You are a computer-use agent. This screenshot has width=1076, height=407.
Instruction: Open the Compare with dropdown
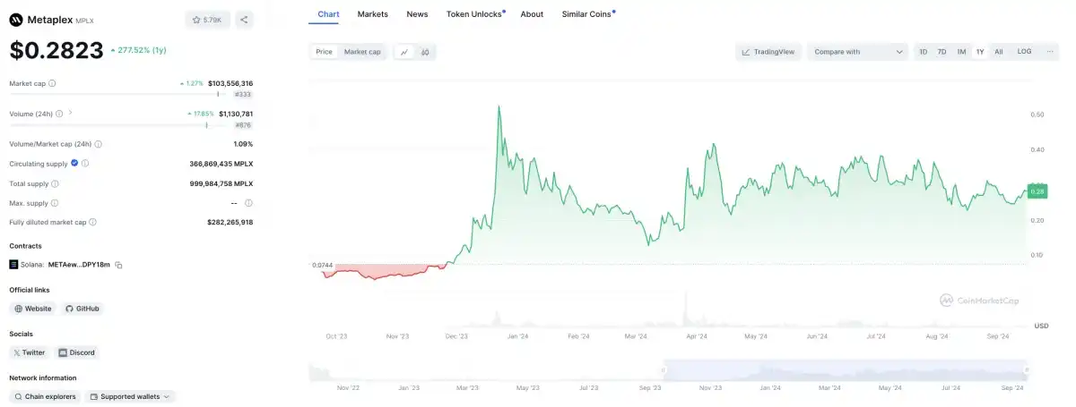[858, 52]
